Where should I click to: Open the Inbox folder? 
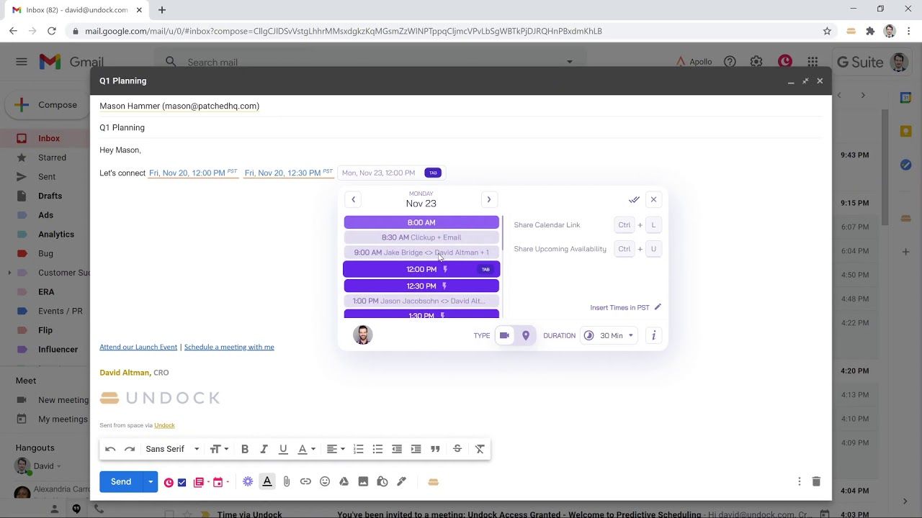[49, 138]
